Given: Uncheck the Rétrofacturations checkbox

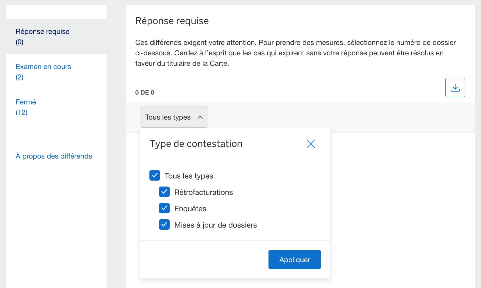Looking at the screenshot, I should click(164, 192).
